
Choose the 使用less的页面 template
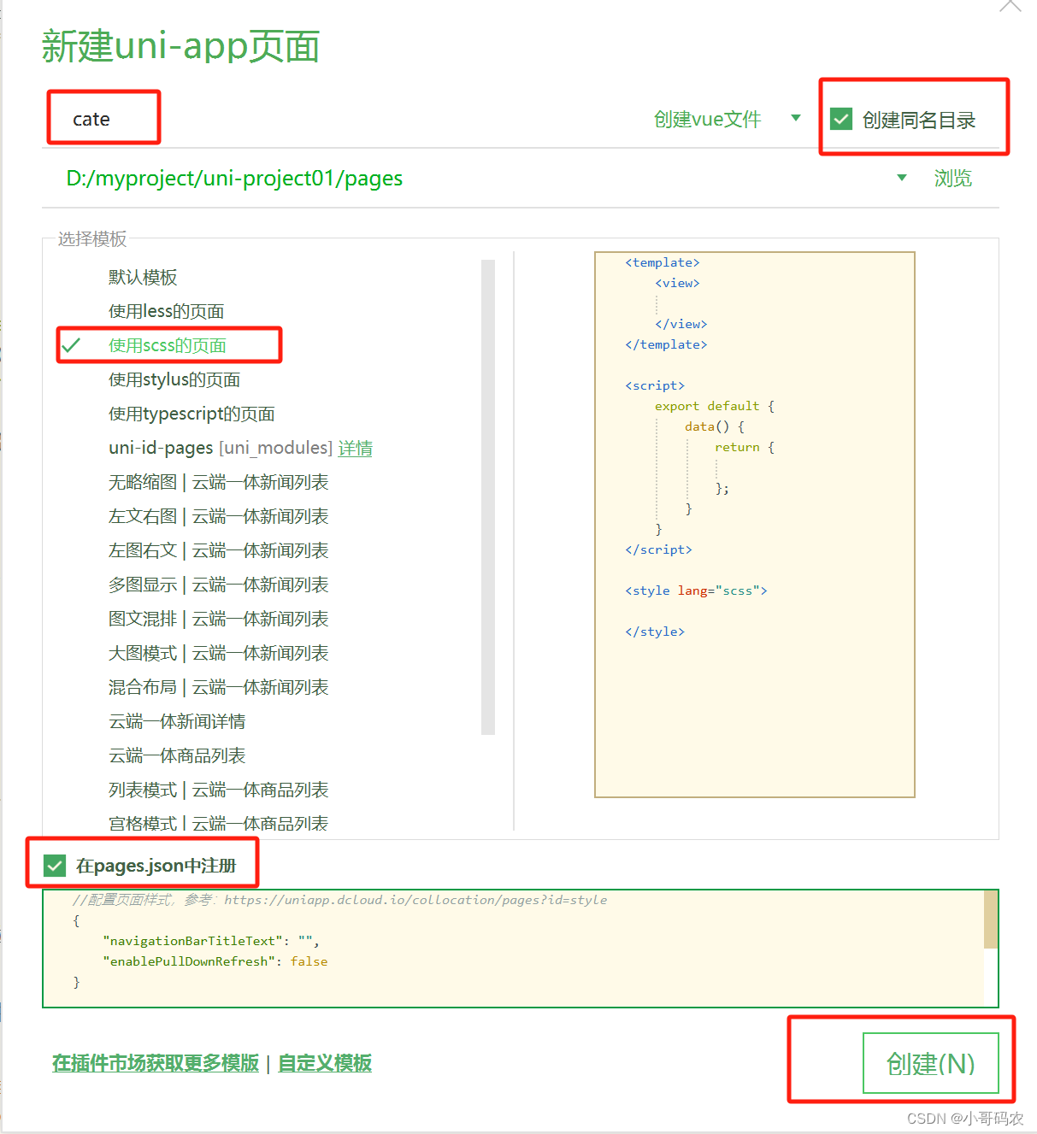pyautogui.click(x=166, y=311)
